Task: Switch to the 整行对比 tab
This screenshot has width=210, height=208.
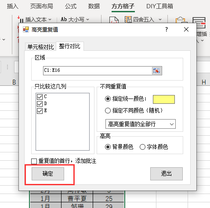Action: pyautogui.click(x=70, y=46)
